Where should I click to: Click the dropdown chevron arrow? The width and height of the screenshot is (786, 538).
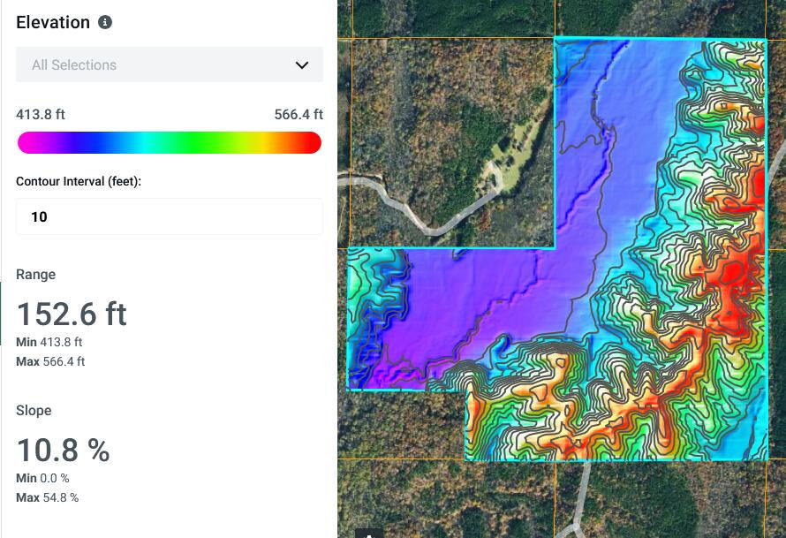302,65
